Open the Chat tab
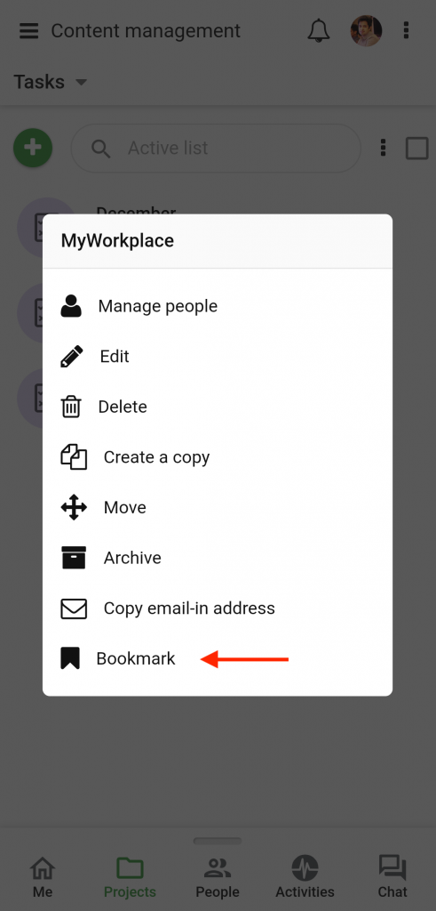Viewport: 436px width, 911px height. tap(392, 876)
